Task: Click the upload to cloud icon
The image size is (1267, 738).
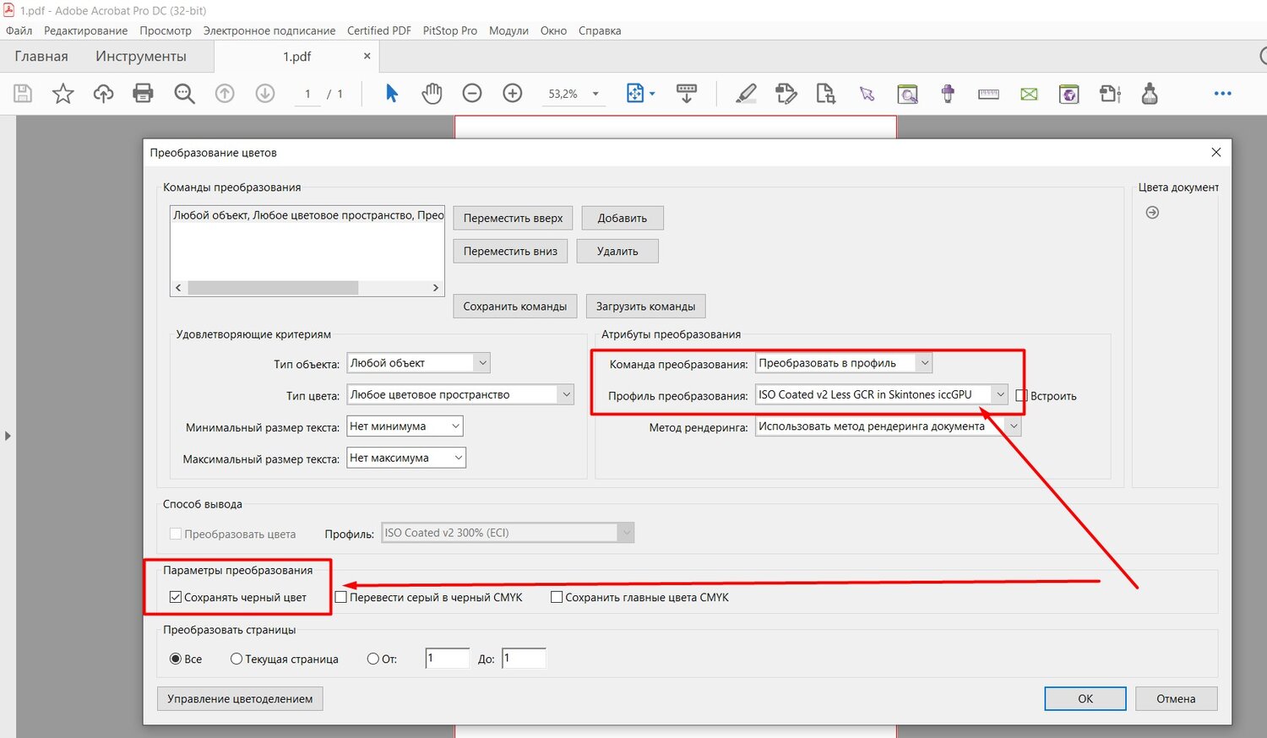Action: click(x=103, y=94)
